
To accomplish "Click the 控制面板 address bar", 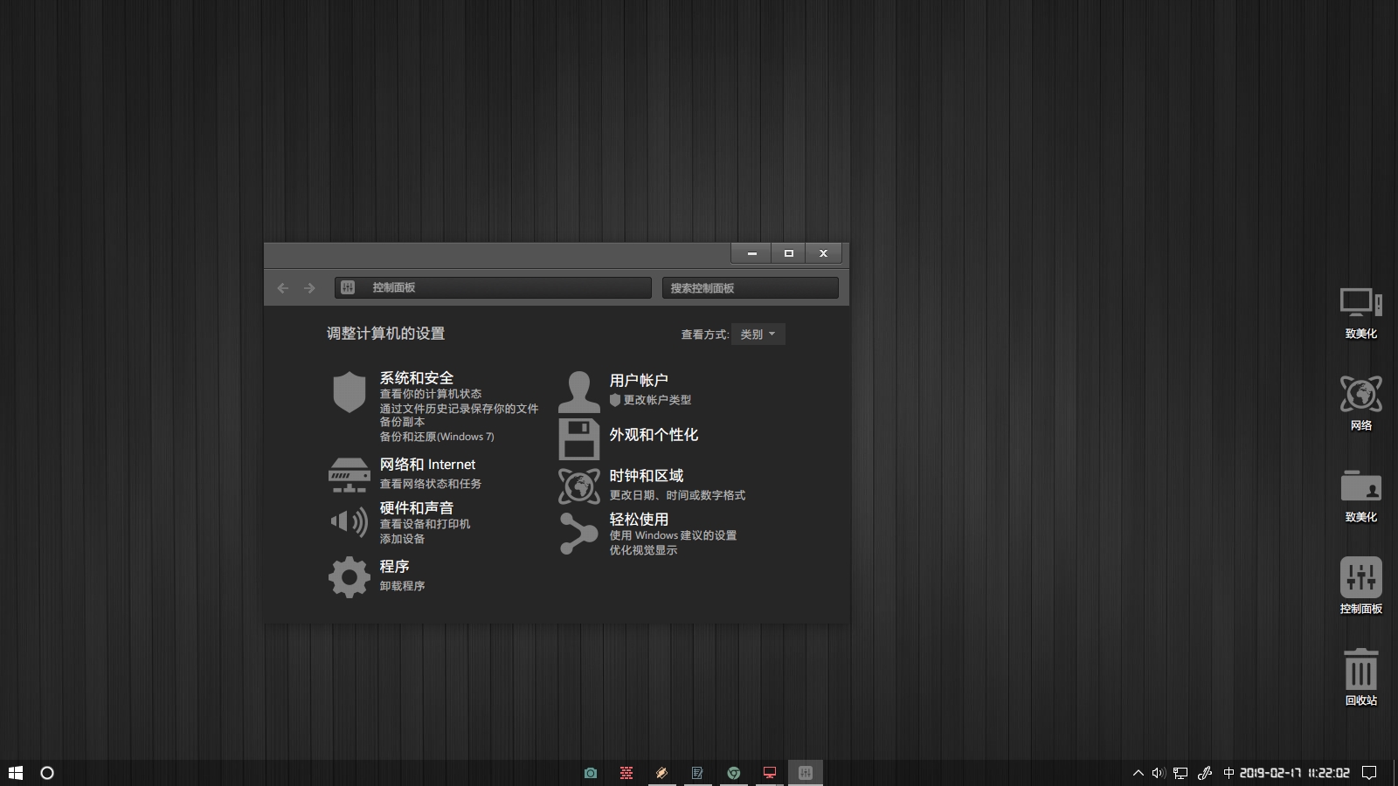I will (x=493, y=287).
